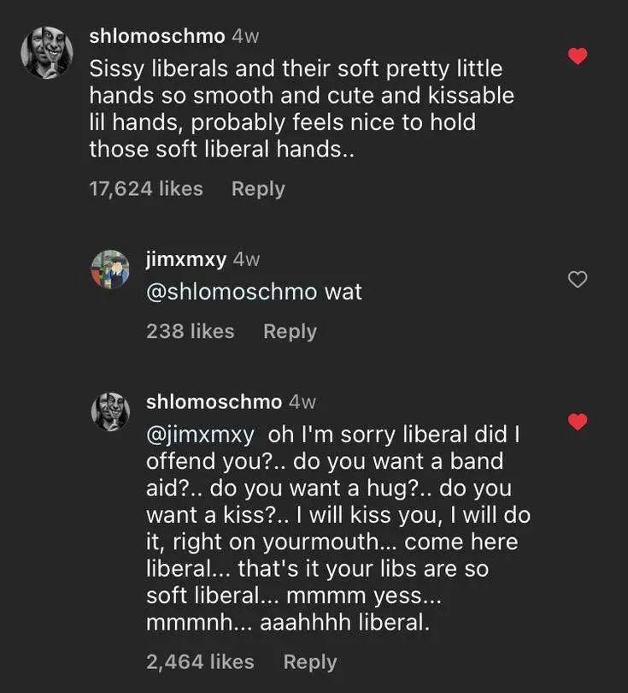Like jimxmxy's "wat" reply with the heart

tap(578, 279)
